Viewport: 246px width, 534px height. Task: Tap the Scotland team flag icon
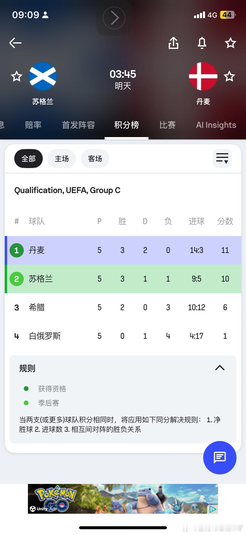point(43,76)
